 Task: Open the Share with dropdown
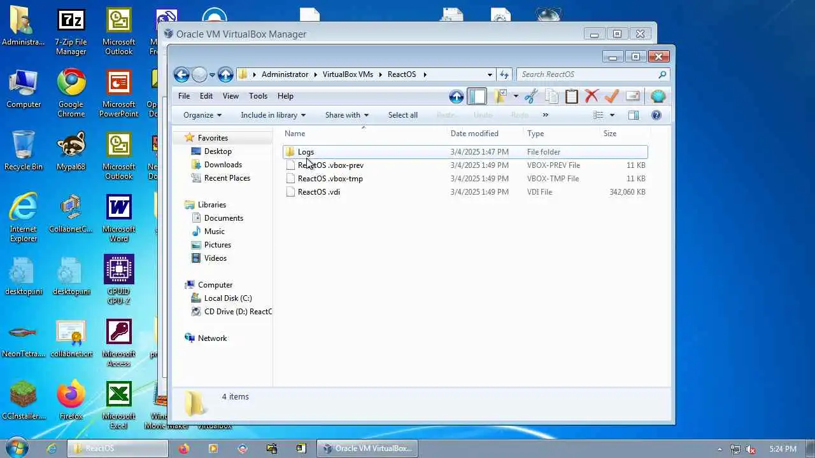[347, 115]
